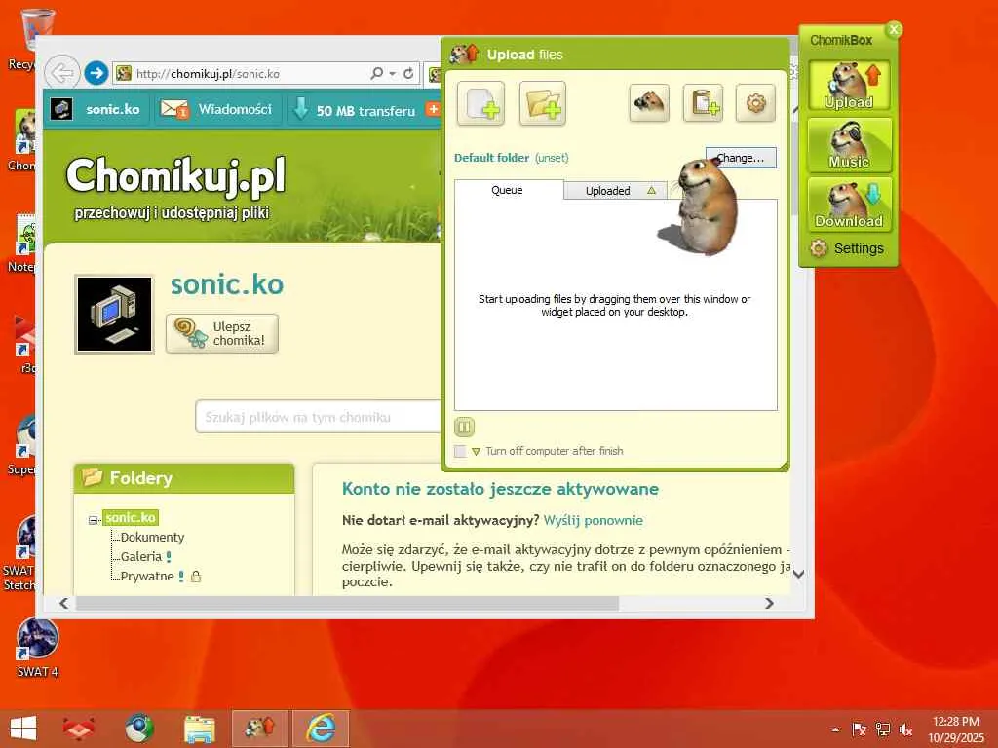Refresh the chomikuj.pl page

click(408, 73)
